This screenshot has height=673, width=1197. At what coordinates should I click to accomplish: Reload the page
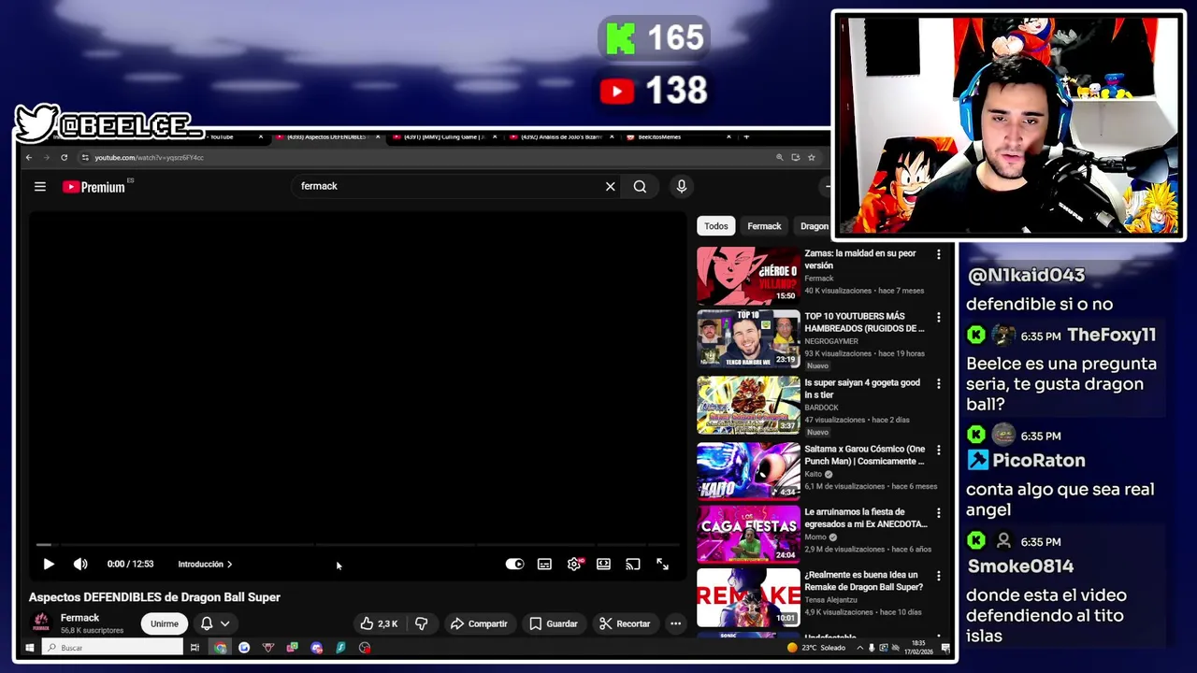pos(64,157)
